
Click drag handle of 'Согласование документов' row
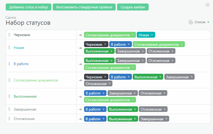pyautogui.click(x=9, y=80)
